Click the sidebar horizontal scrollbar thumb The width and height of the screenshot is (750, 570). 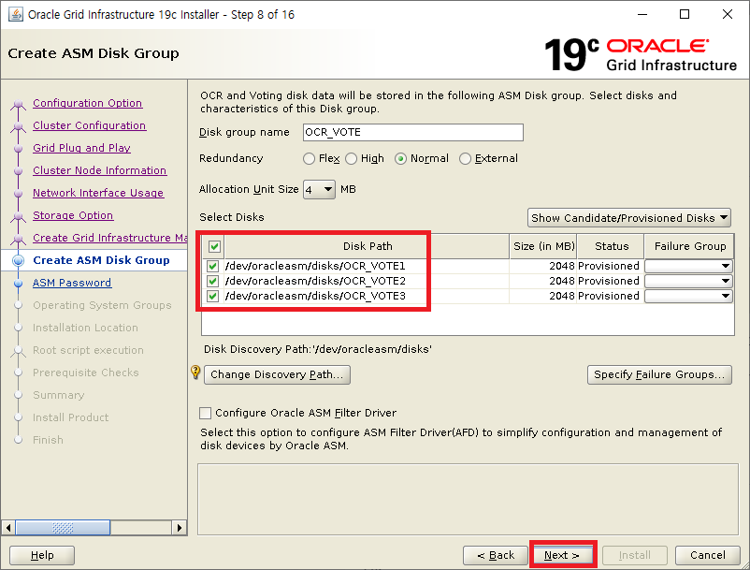[63, 528]
